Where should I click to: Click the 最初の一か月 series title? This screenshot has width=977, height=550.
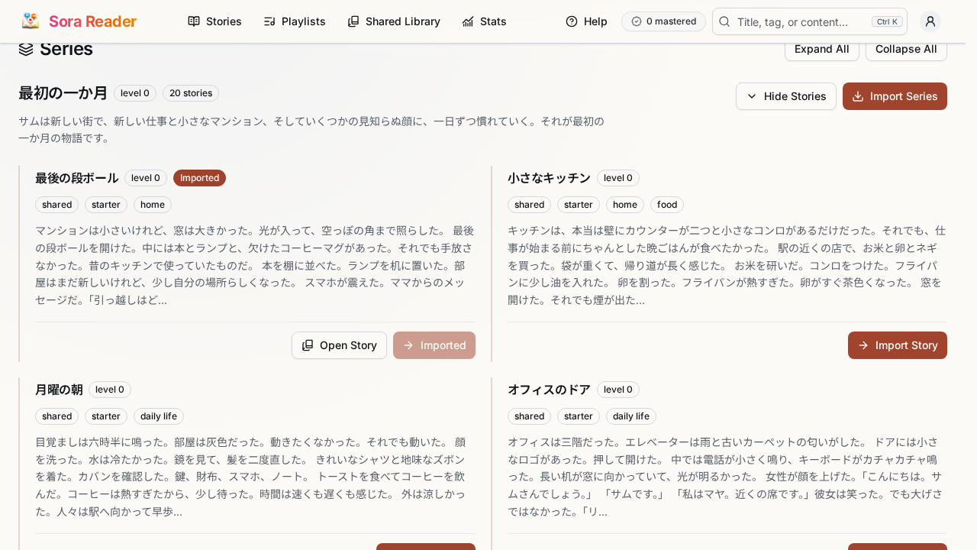(63, 93)
